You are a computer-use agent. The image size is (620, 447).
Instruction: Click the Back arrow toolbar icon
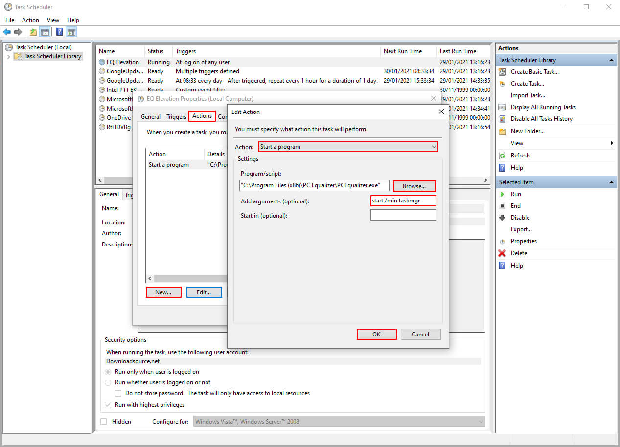click(7, 32)
